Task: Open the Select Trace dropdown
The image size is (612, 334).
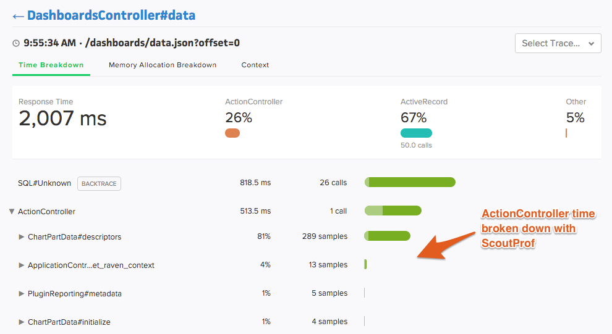Action: point(558,43)
